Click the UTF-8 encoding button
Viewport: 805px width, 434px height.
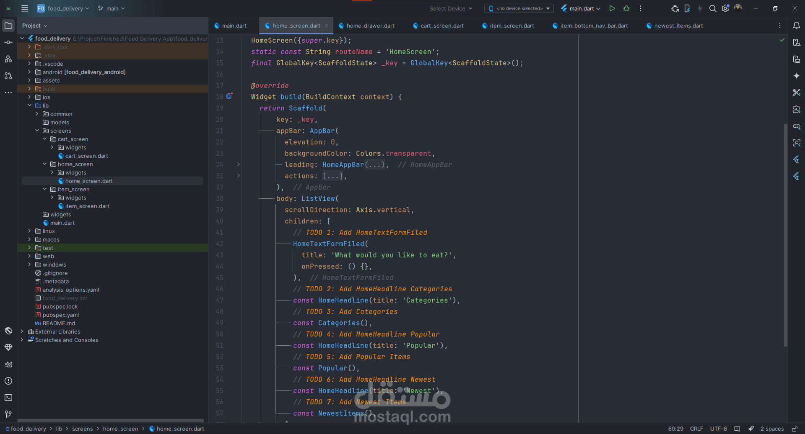718,429
